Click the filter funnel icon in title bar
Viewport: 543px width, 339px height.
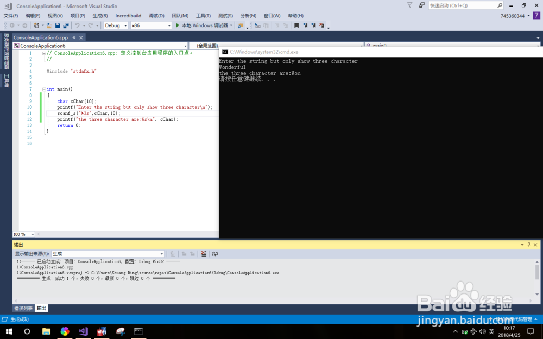click(x=409, y=5)
